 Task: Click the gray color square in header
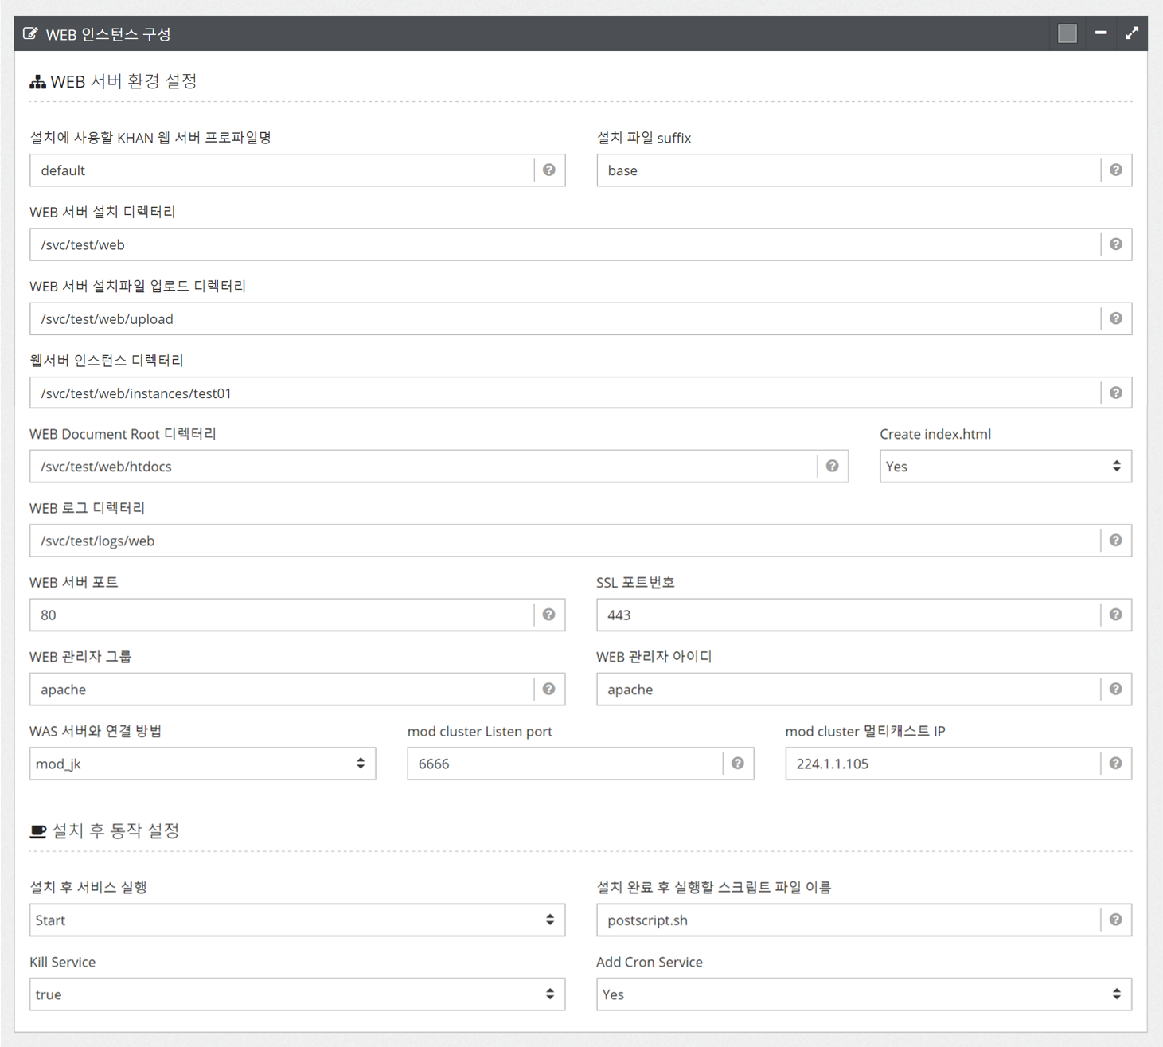[1067, 33]
